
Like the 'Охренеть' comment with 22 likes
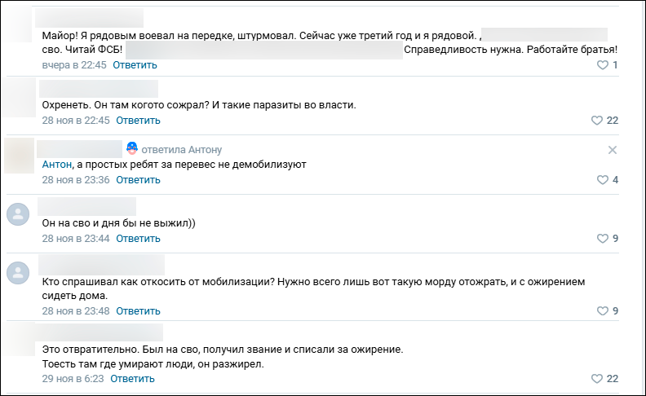point(596,121)
